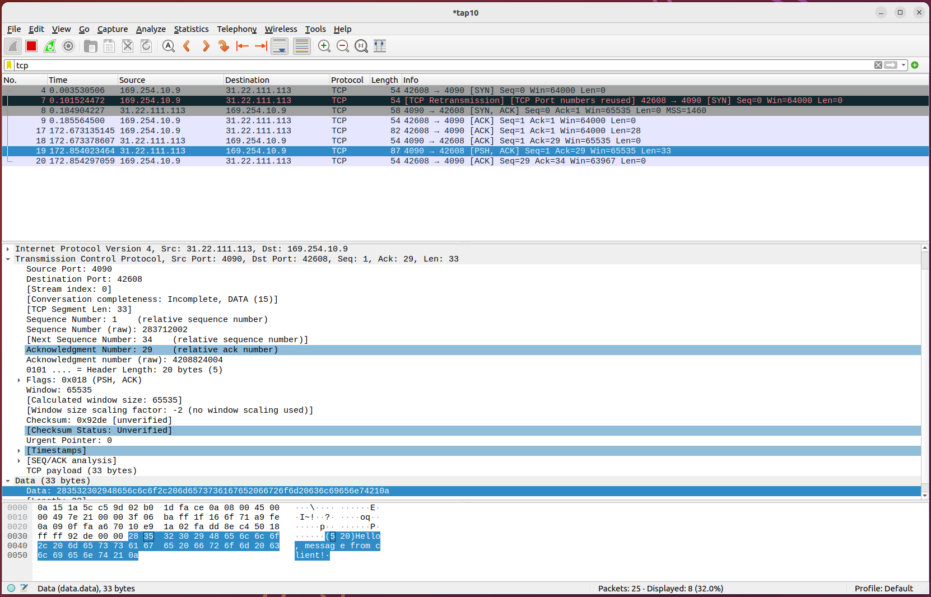Click the expert information status LED

click(11, 588)
